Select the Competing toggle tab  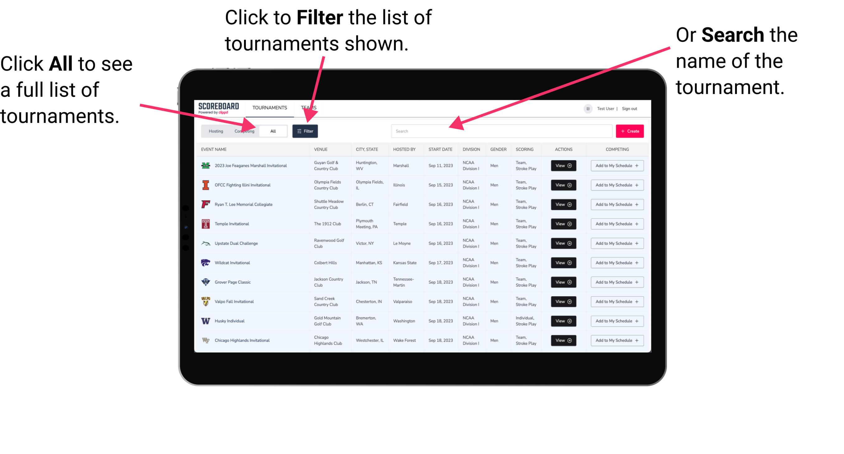243,131
